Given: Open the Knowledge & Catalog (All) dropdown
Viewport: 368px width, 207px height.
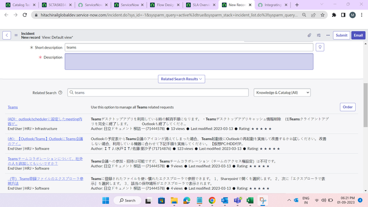Looking at the screenshot, I should 282,93.
